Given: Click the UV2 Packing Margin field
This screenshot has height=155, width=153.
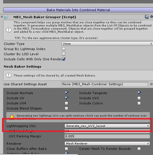Looking at the screenshot, I should coord(107,136).
